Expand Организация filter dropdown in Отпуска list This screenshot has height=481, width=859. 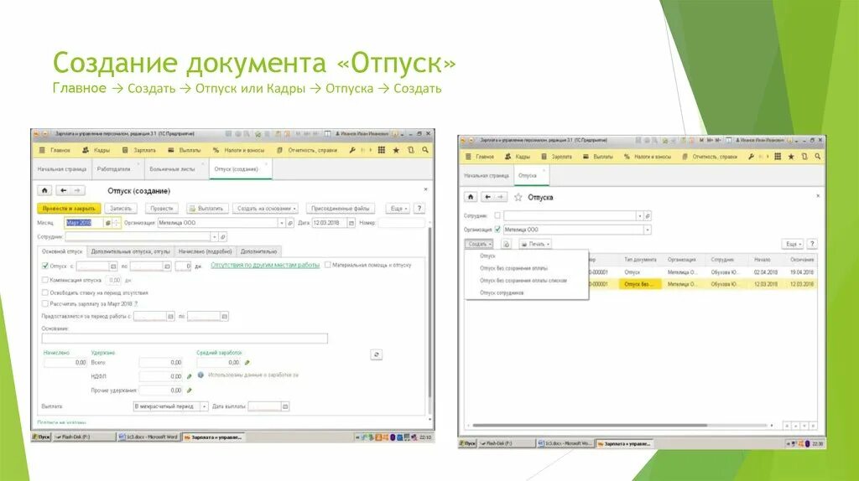click(647, 230)
